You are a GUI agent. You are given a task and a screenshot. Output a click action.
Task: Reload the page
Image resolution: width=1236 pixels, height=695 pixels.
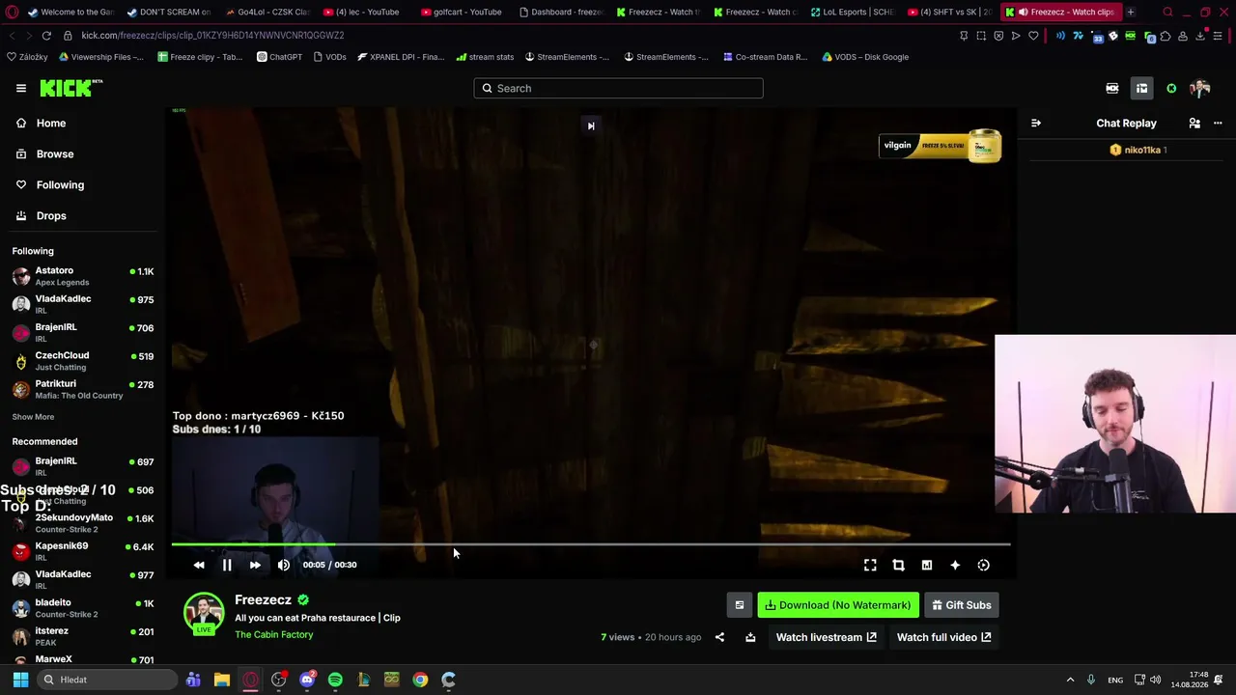[45, 36]
